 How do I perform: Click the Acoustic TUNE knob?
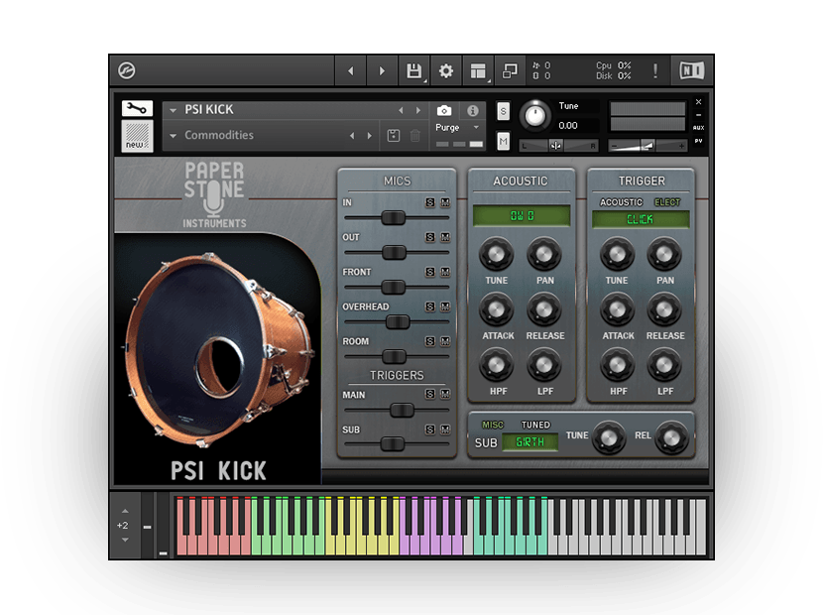tap(496, 255)
